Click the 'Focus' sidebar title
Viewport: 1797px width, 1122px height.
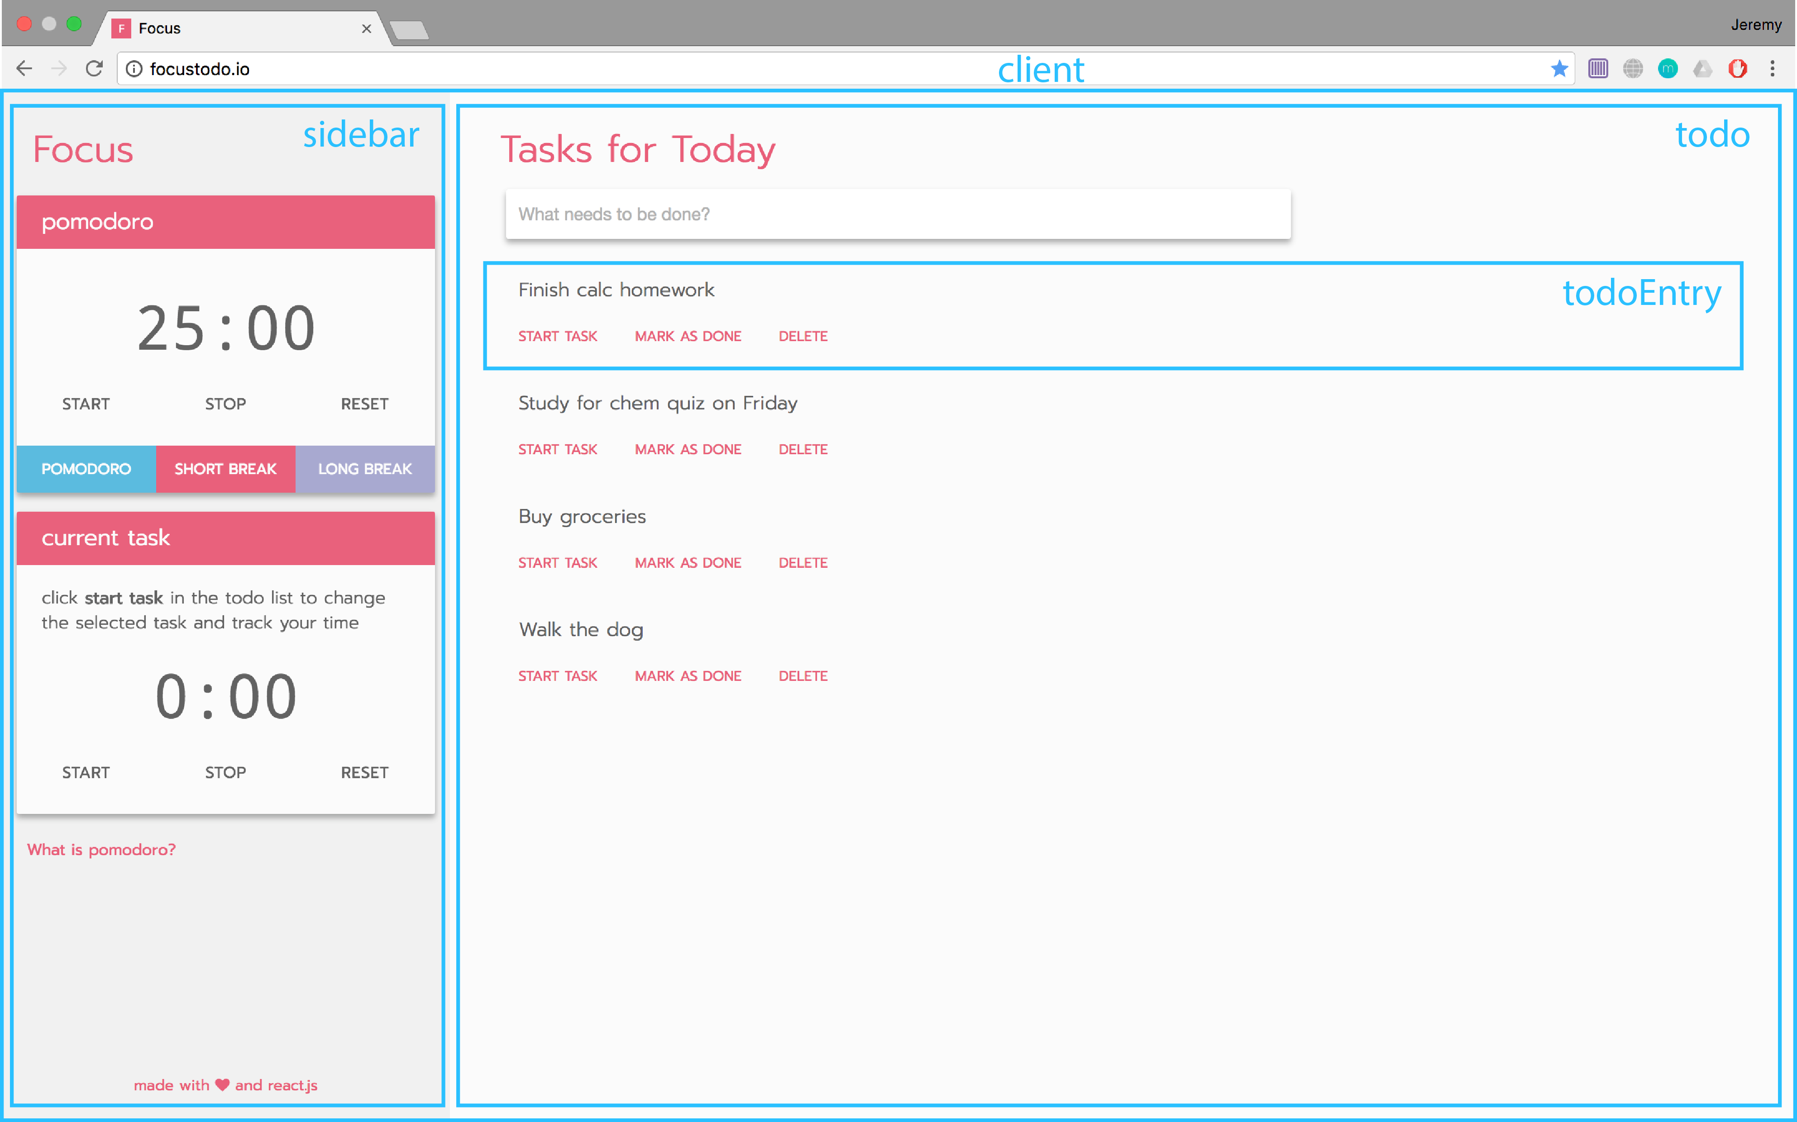83,149
